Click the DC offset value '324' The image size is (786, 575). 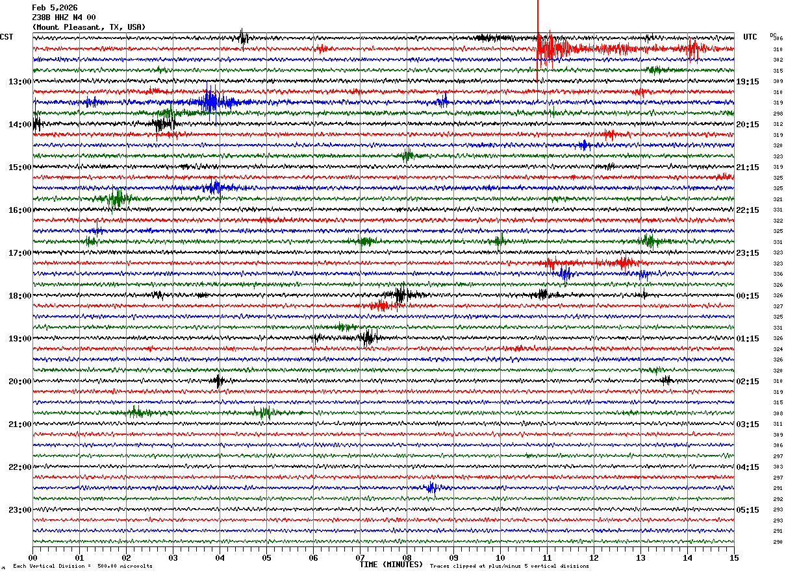point(778,349)
